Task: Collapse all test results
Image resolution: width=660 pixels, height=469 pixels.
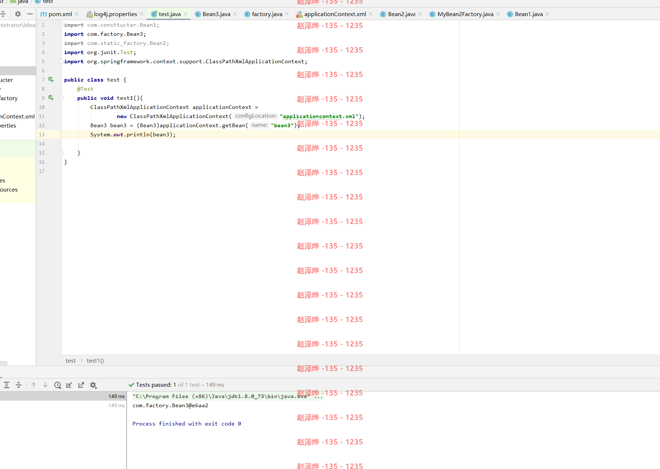Action: click(19, 385)
